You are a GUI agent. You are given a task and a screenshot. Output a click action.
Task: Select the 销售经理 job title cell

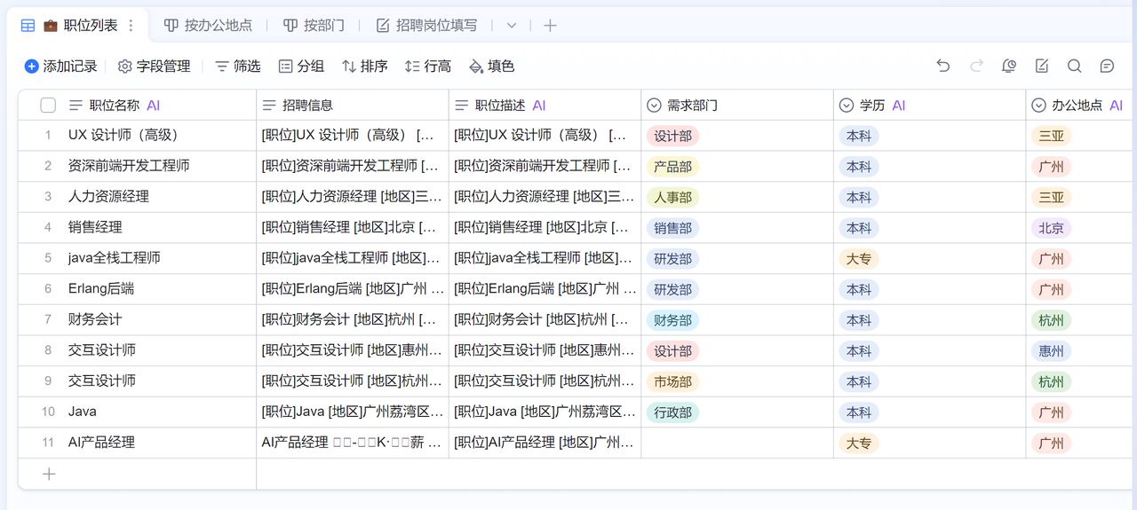[95, 227]
